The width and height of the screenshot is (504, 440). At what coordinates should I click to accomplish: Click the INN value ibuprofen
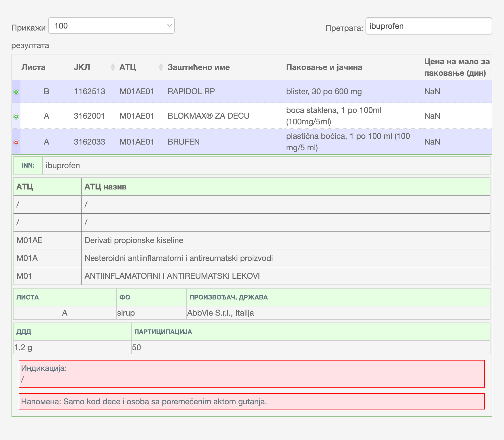click(63, 165)
